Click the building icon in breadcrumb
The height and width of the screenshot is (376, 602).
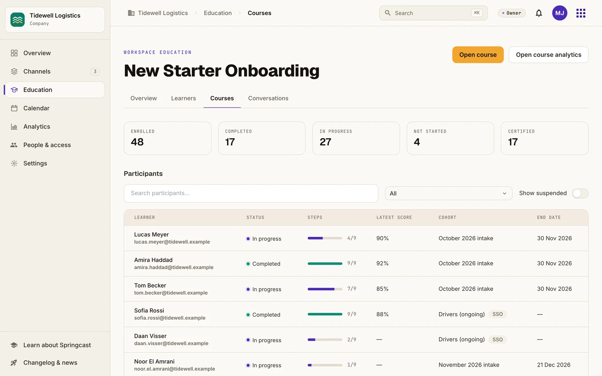[131, 13]
